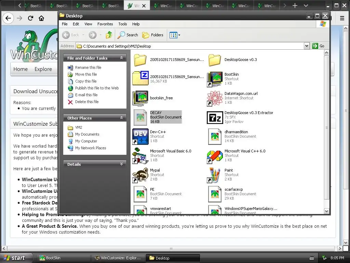This screenshot has height=263, width=350.
Task: Go to VM2 folder in Other Places
Action: tap(79, 127)
